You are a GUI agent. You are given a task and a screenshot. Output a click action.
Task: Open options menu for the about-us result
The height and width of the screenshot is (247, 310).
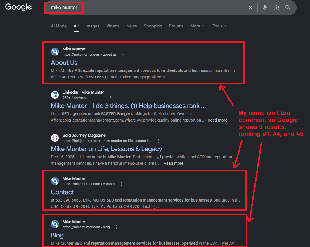123,55
